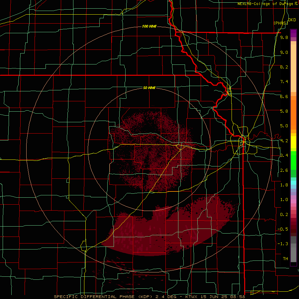
Task: Click the TH label at the scale bottom
Action: pos(285,259)
